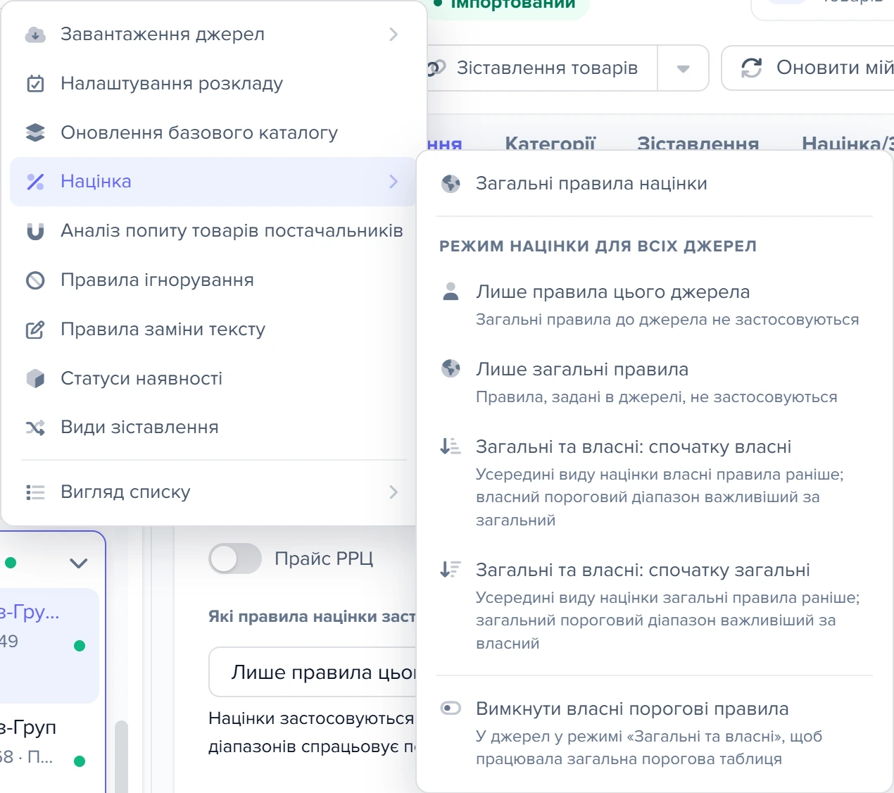Open the Лише правила цьог... rule combo box
Viewport: 894px width, 793px height.
313,673
